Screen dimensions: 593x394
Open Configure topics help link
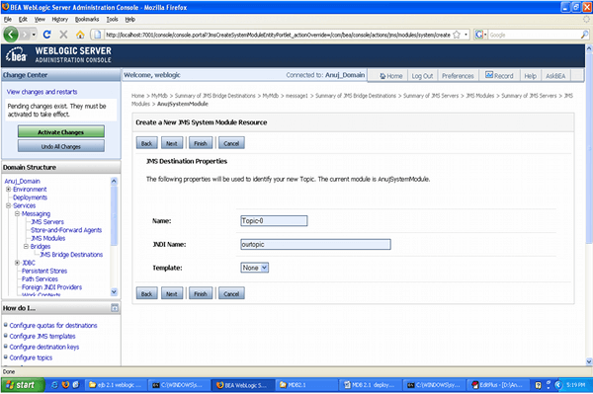coord(31,357)
